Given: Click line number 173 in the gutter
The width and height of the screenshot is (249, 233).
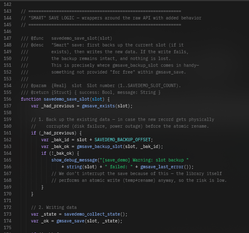Looking at the screenshot, I should [8, 214].
